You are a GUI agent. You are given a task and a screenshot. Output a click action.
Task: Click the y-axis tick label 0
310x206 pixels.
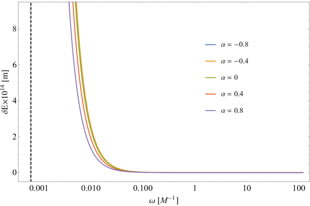click(14, 173)
